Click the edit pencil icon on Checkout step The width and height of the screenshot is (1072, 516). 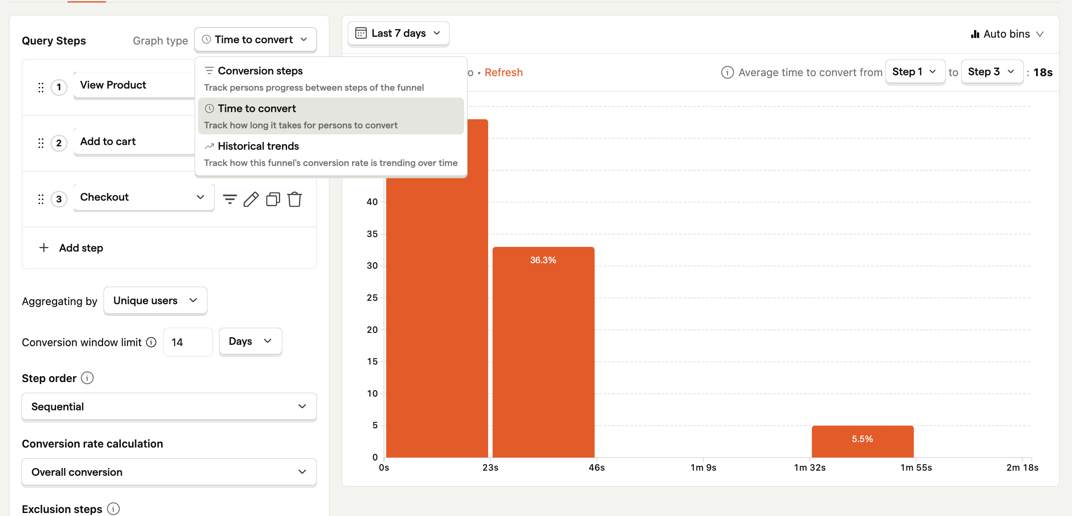point(250,198)
